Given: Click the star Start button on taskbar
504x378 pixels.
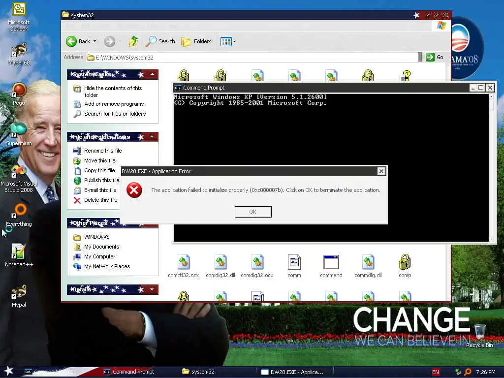Looking at the screenshot, I should (8, 371).
